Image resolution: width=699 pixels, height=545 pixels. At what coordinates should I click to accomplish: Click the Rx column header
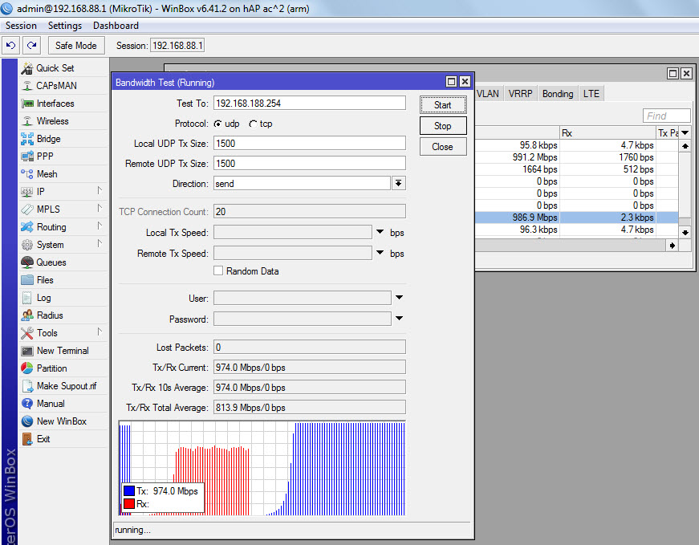click(608, 133)
